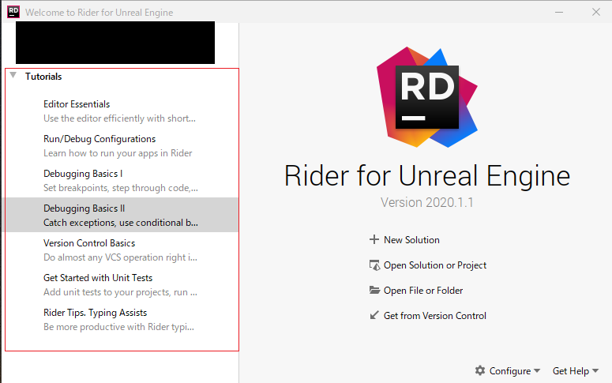
Task: Close the Welcome to Rider window
Action: [x=595, y=12]
